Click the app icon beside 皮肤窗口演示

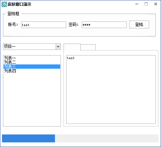pyautogui.click(x=4, y=4)
